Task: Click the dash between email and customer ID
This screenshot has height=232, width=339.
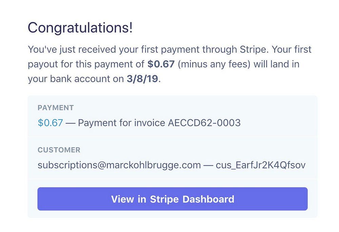Action: tap(208, 165)
